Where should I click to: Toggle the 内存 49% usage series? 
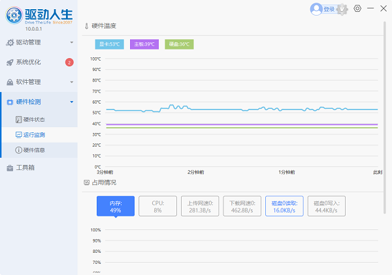tap(115, 207)
